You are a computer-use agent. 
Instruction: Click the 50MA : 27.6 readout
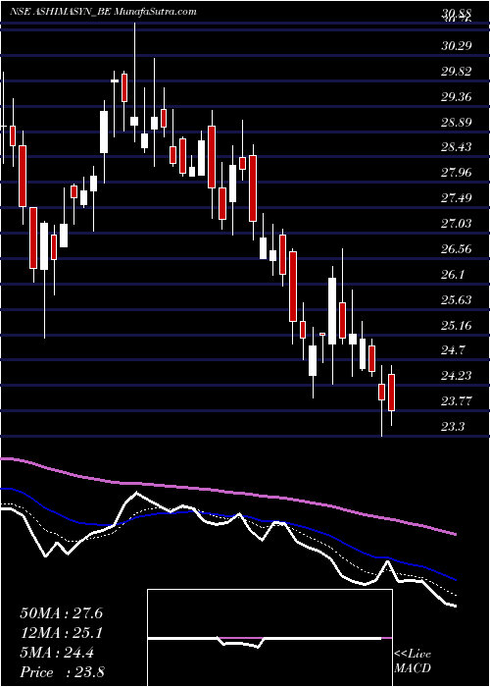coord(61,613)
